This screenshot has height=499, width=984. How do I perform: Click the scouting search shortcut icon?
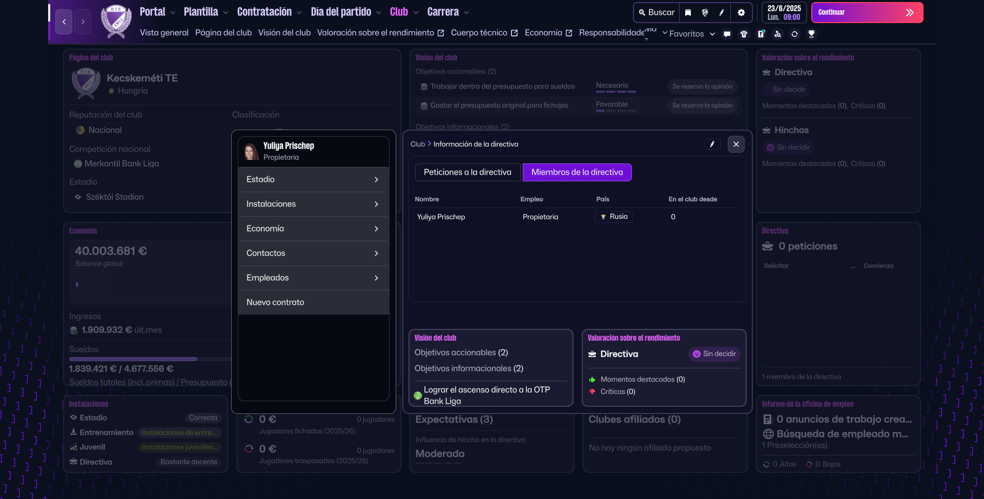(x=777, y=34)
